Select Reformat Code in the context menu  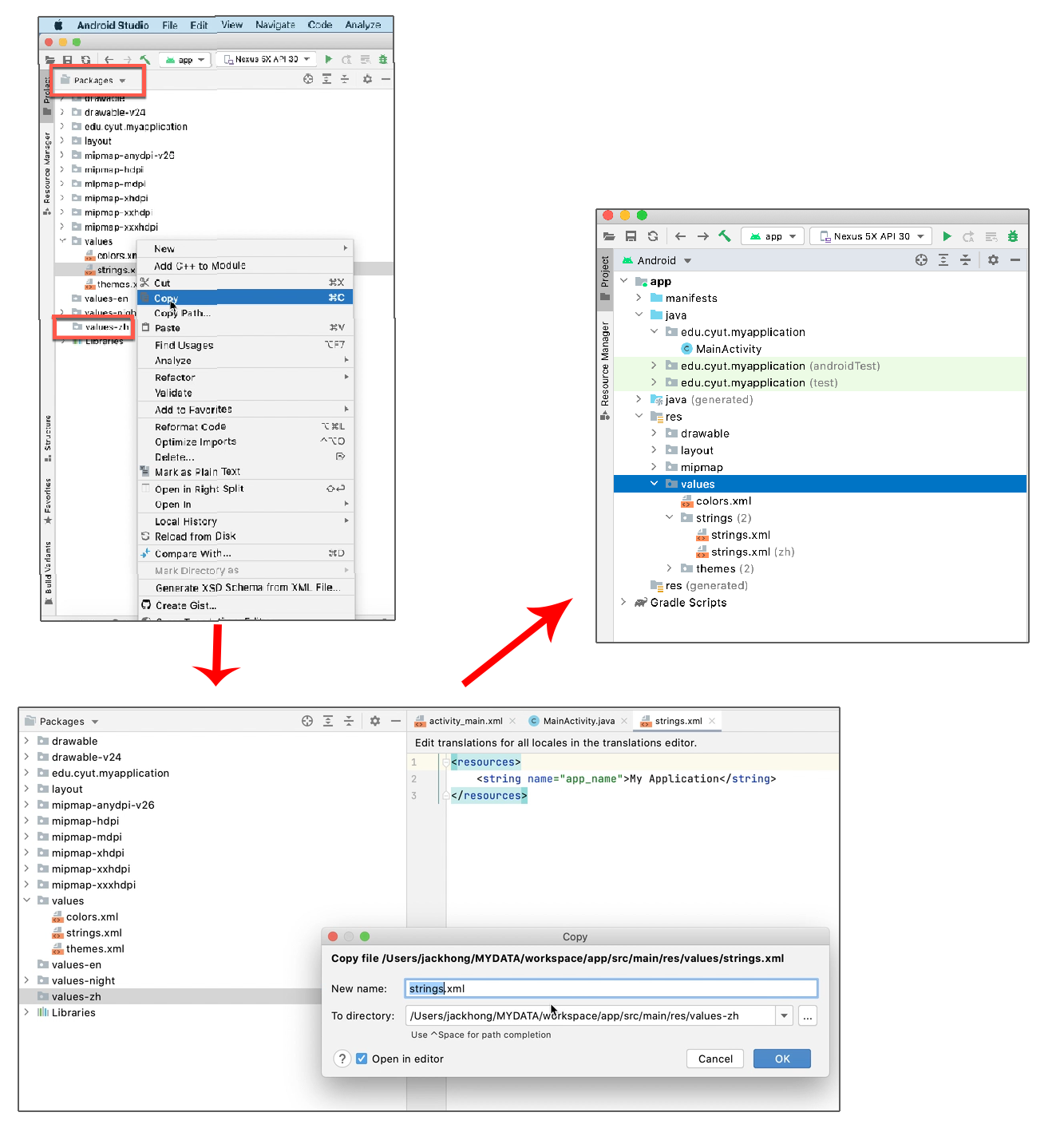245,426
